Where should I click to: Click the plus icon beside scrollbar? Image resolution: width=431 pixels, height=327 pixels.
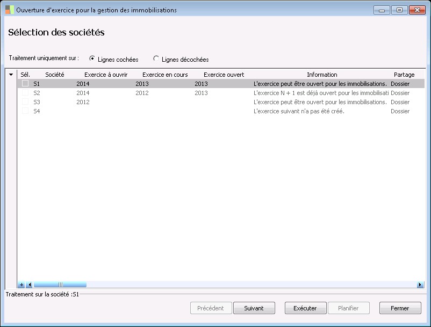[21, 285]
